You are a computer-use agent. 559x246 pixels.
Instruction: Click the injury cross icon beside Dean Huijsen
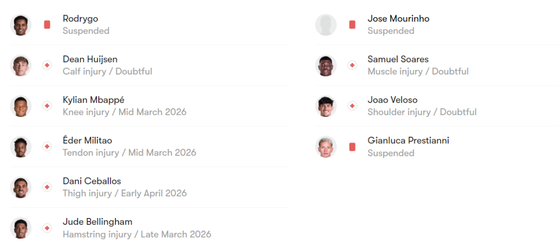(47, 65)
